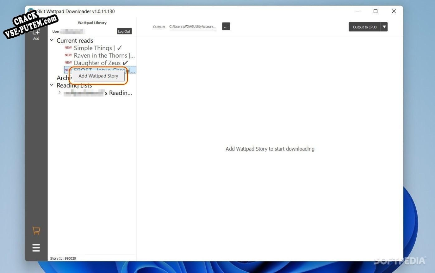The width and height of the screenshot is (435, 273).
Task: Click the NEW badge beside Daughter of Zeus
Action: [68, 63]
